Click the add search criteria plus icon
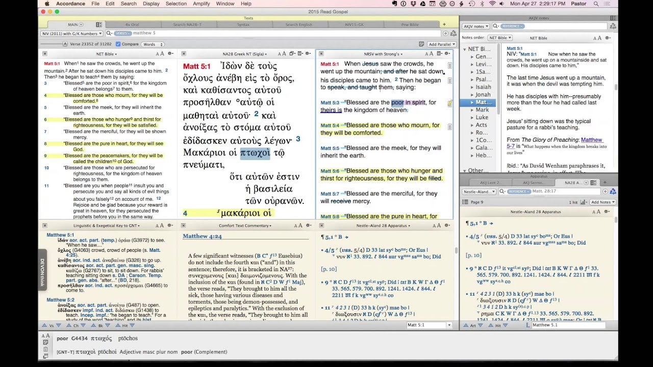Image resolution: width=653 pixels, height=367 pixels. pyautogui.click(x=445, y=34)
